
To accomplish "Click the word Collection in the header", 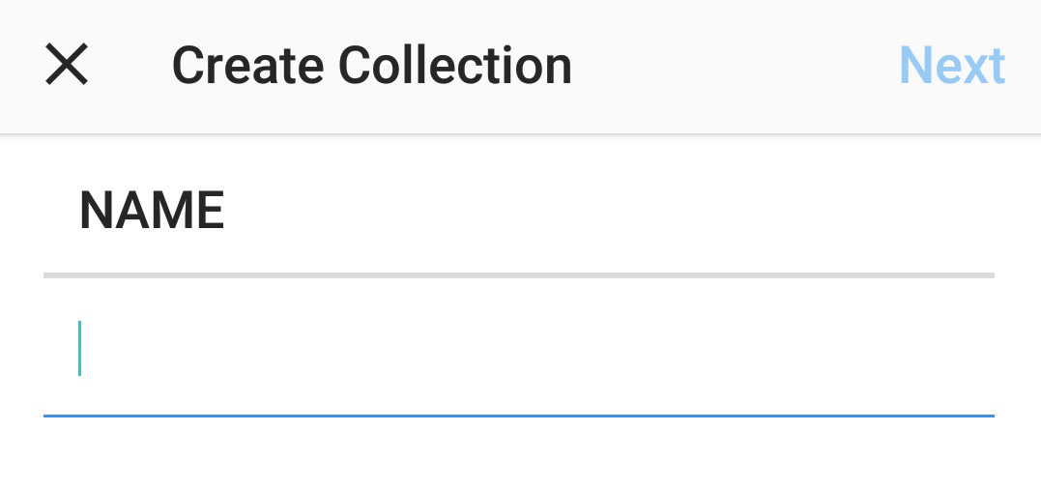I will coord(455,65).
